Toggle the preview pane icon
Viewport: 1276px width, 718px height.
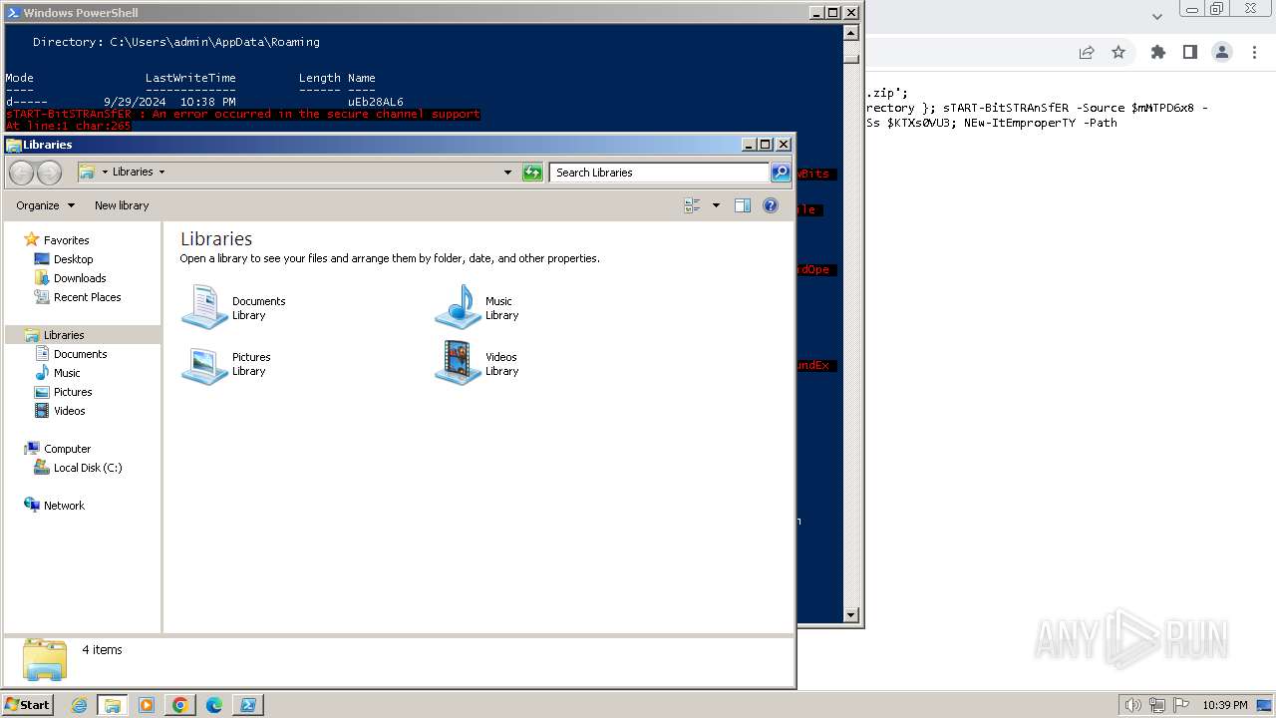click(743, 205)
